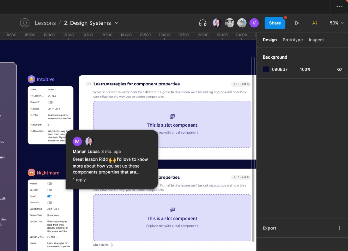The height and width of the screenshot is (251, 348).
Task: Click the swap icon in the upper slot component
Action: (x=172, y=116)
